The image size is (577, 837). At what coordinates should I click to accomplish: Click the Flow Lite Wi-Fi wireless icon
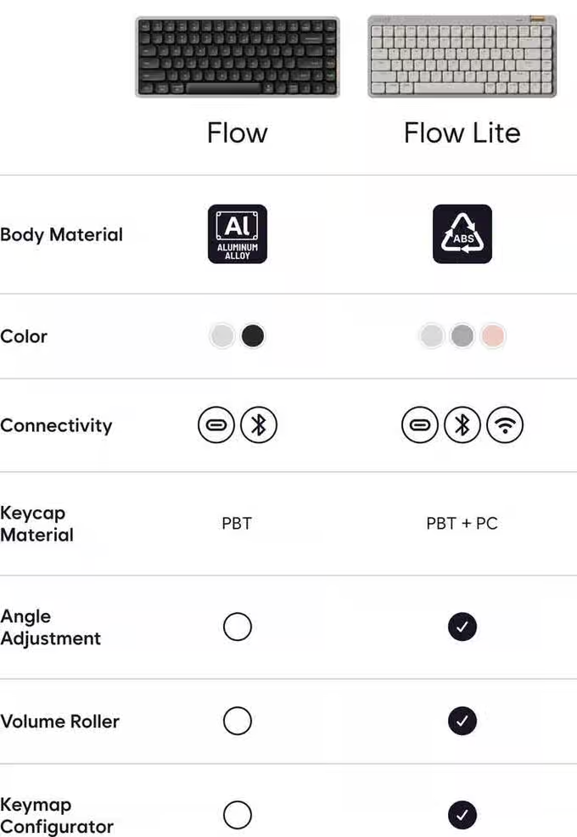506,425
